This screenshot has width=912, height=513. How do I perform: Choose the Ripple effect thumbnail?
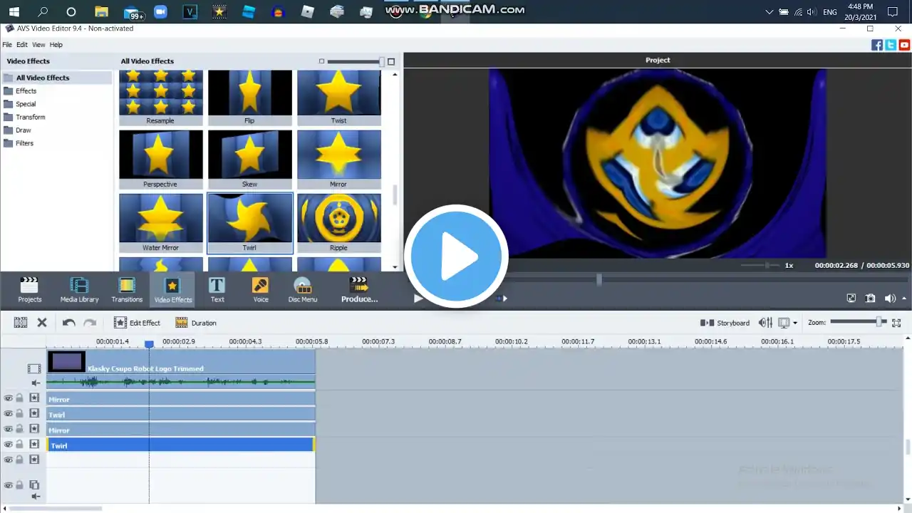[338, 223]
